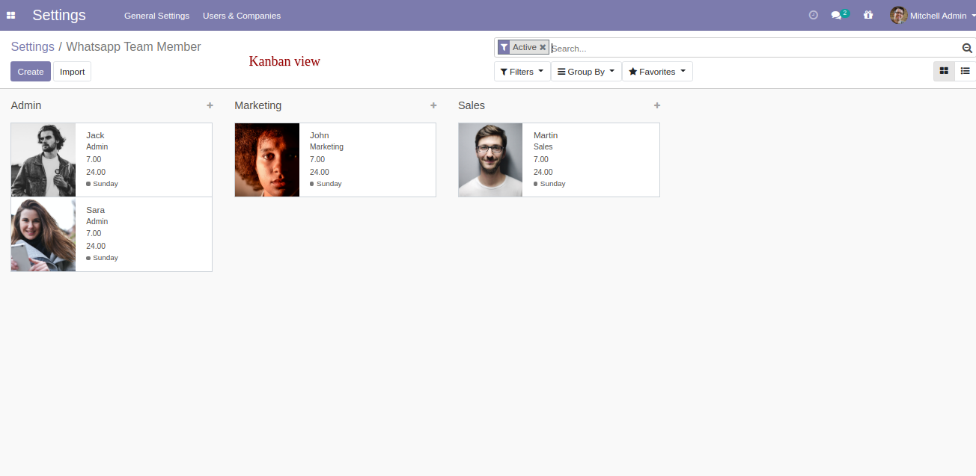Click the gift icon in the top bar
The image size is (976, 476).
(868, 15)
